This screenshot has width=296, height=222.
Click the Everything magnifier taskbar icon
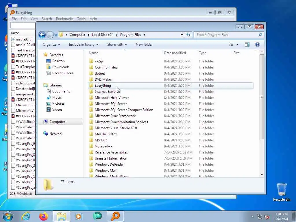point(115,216)
